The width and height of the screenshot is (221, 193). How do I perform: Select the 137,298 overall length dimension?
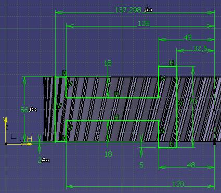point(128,10)
